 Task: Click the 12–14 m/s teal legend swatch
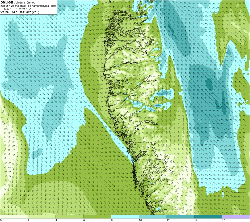pos(180,217)
